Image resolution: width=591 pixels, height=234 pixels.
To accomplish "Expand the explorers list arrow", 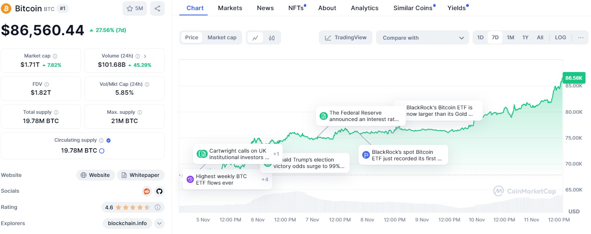I will (x=159, y=223).
